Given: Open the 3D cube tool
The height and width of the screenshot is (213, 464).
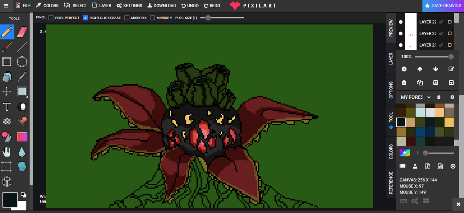Looking at the screenshot, I should coord(7,181).
